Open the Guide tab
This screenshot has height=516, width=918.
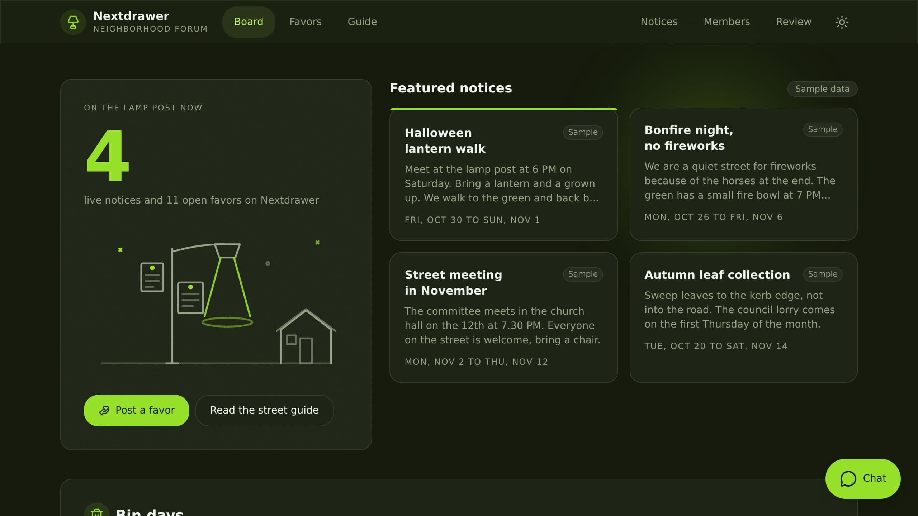362,22
